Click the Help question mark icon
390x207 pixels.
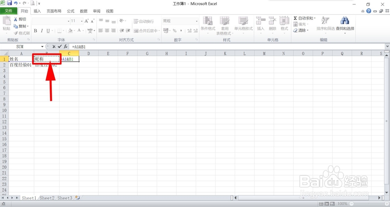369,11
